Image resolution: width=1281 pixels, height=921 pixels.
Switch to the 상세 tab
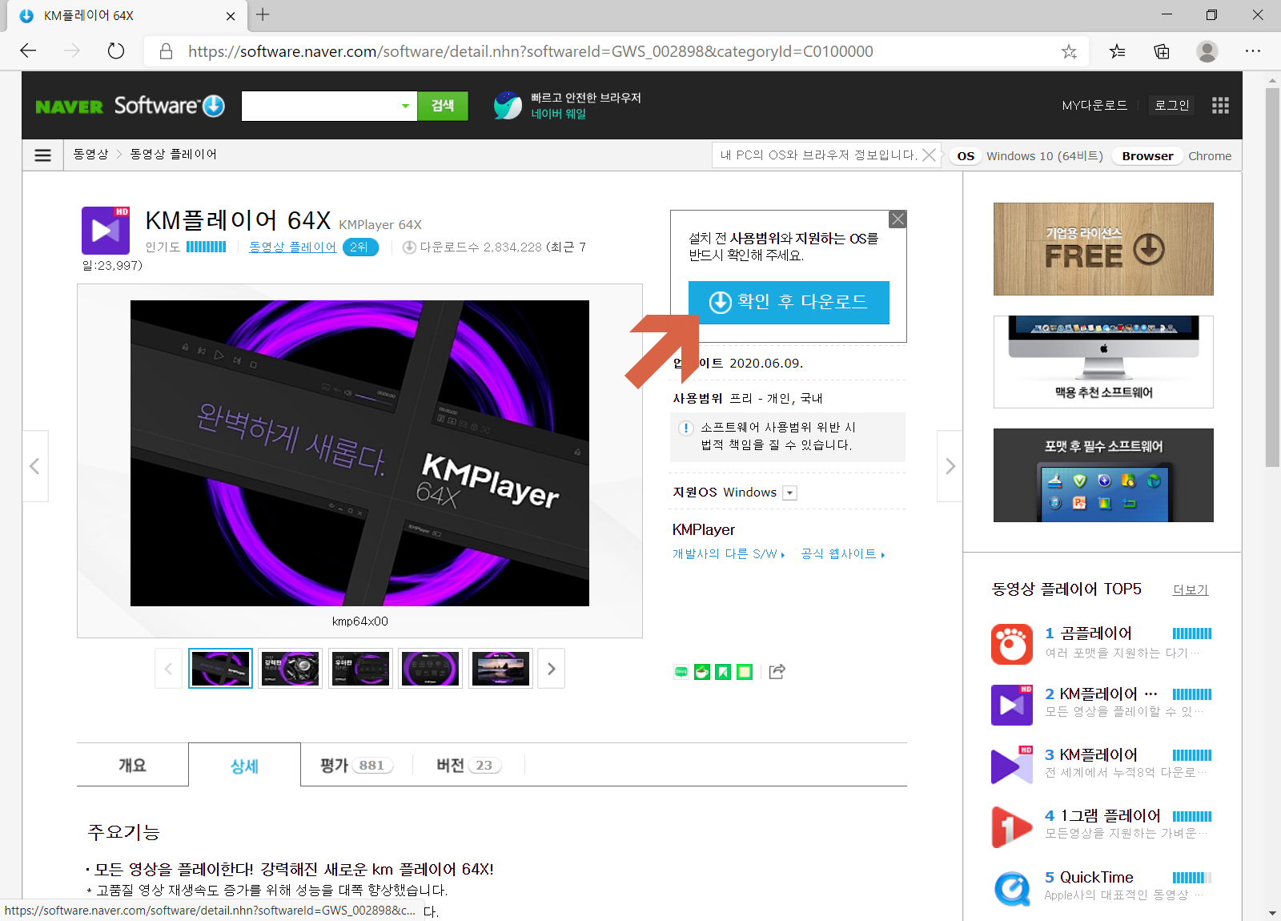click(x=245, y=766)
